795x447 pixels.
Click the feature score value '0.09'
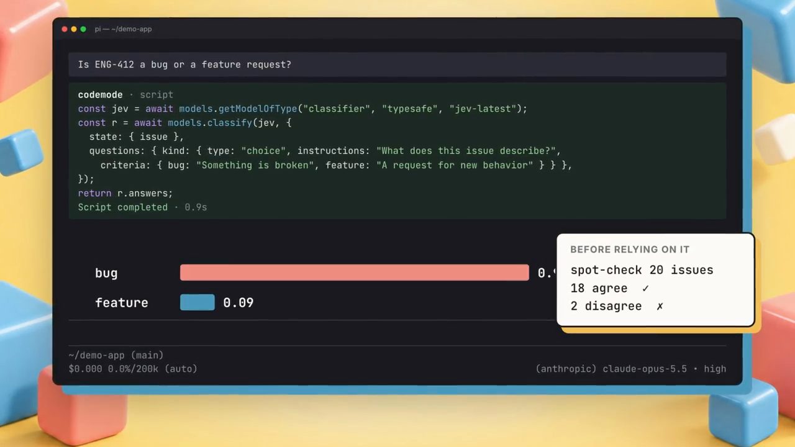(x=238, y=303)
